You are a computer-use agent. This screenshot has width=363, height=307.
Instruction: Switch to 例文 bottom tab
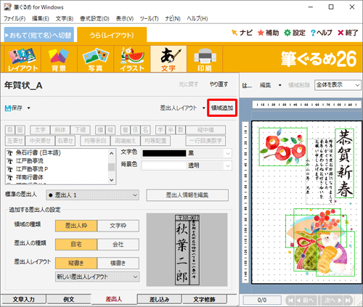[69, 299]
